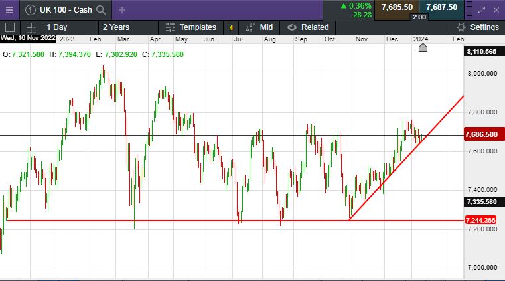Toggle the Mid price candle type
505x281 pixels.
pos(259,27)
